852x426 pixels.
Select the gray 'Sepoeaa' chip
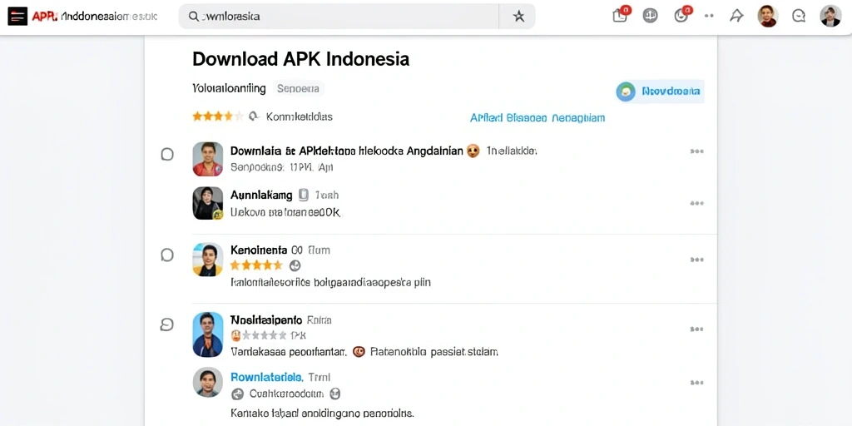tap(298, 88)
